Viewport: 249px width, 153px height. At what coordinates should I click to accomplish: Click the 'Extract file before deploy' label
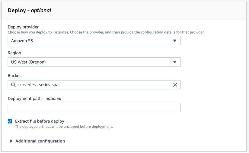click(x=40, y=121)
